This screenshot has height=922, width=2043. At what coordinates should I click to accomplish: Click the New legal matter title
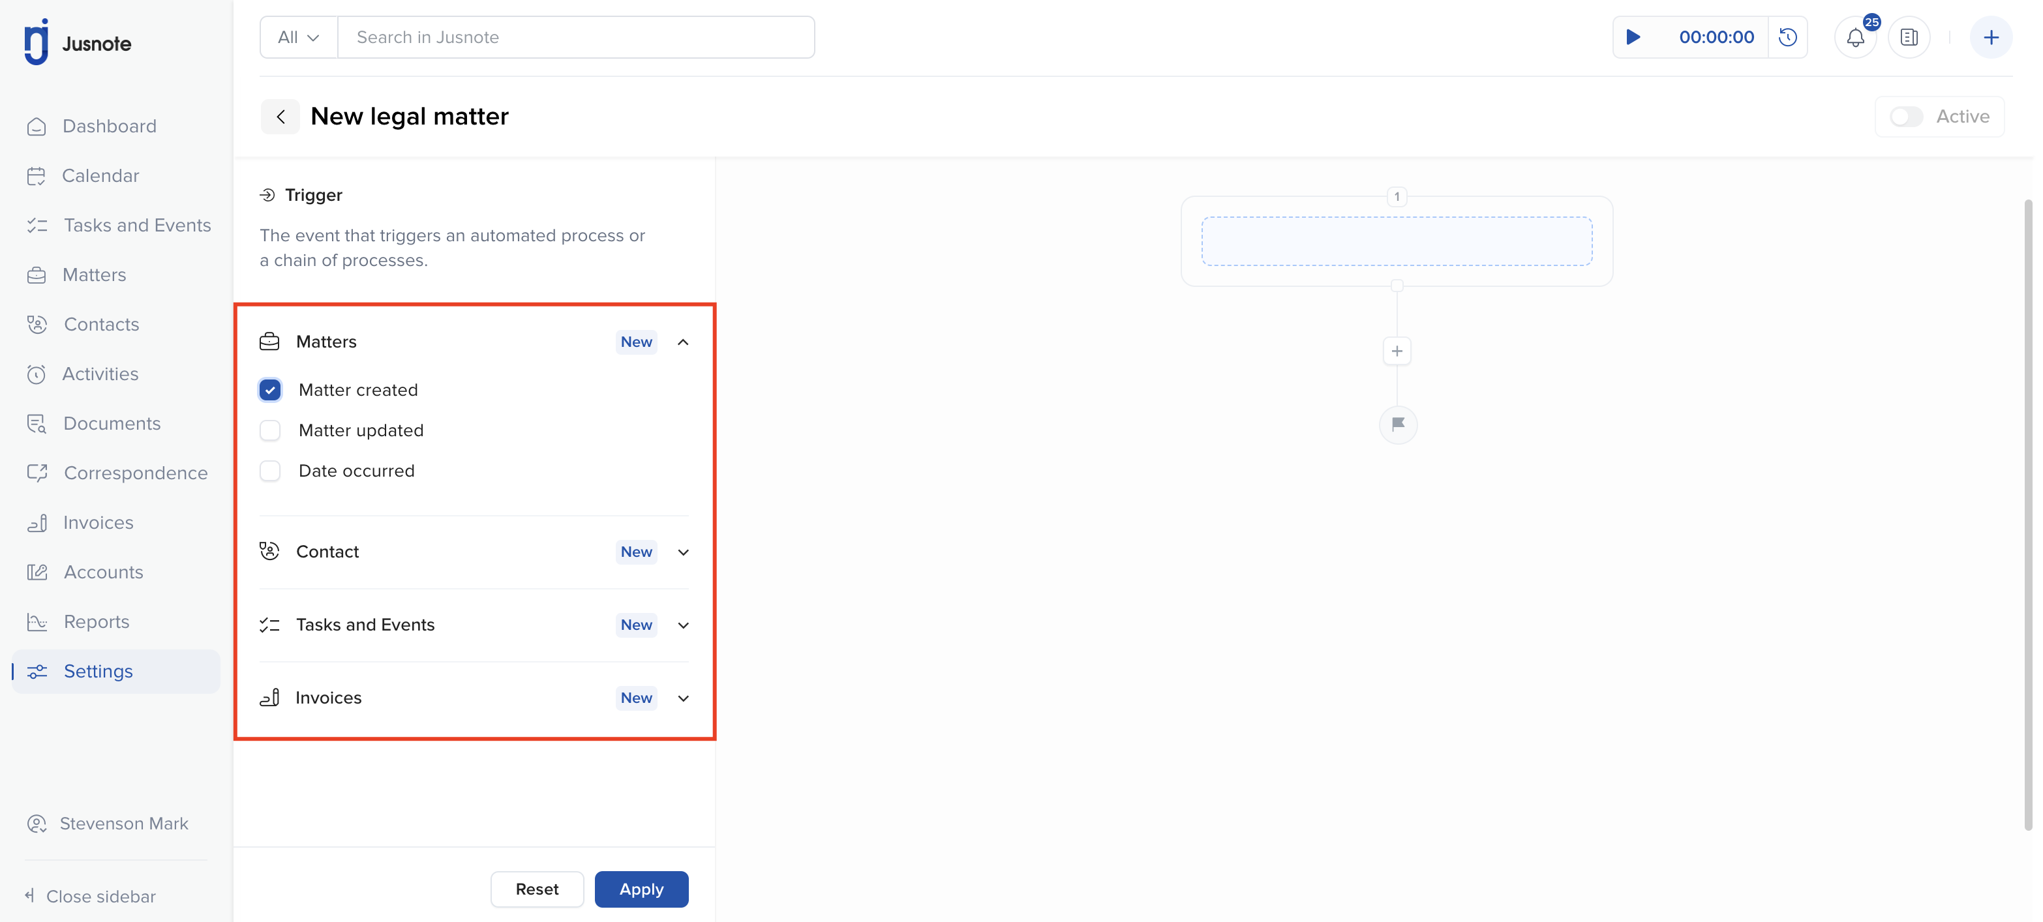(x=409, y=117)
